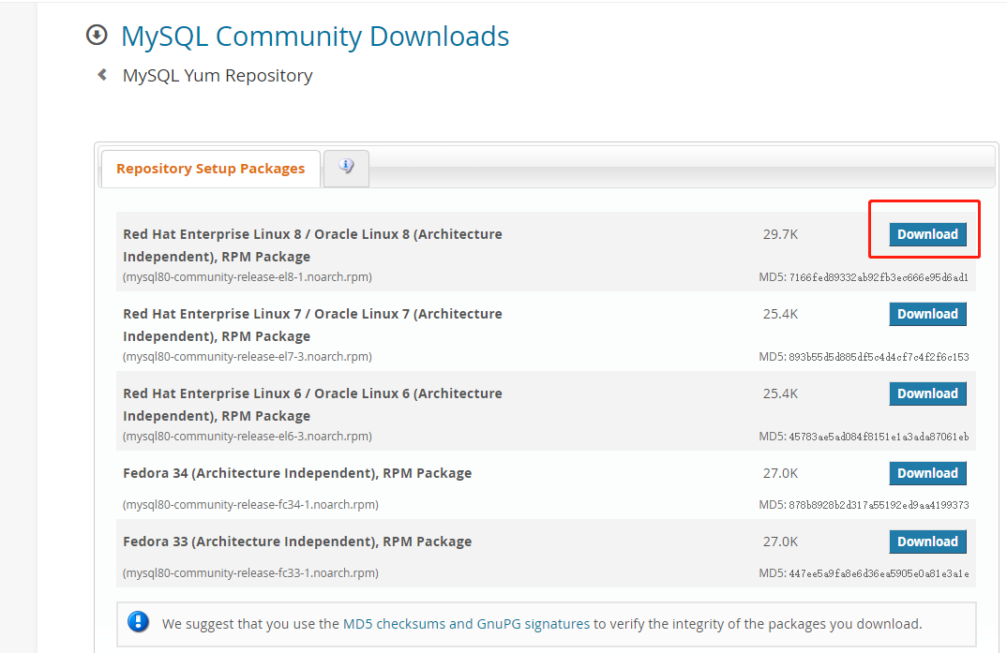The height and width of the screenshot is (653, 1007).
Task: Download the Red Hat Enterprise Linux 7 package
Action: coord(927,314)
